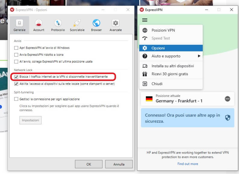Go to the Scorciatoie tab

point(77,25)
